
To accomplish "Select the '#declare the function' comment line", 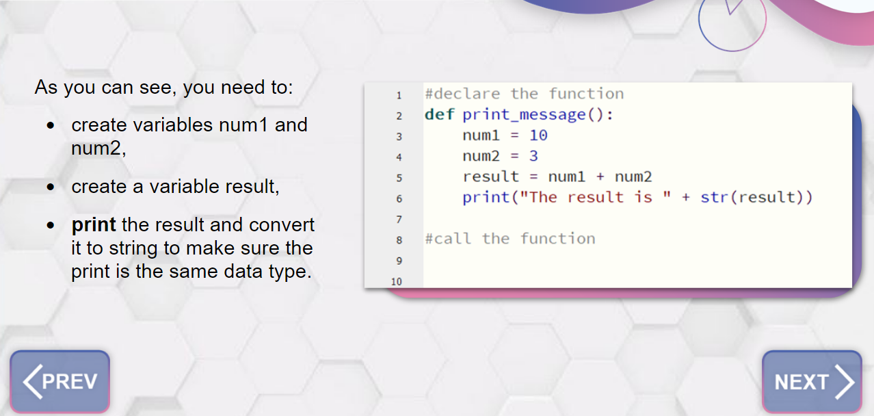I will [524, 94].
